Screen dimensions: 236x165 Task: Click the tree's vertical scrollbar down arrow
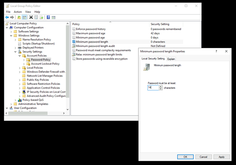pos(67,109)
